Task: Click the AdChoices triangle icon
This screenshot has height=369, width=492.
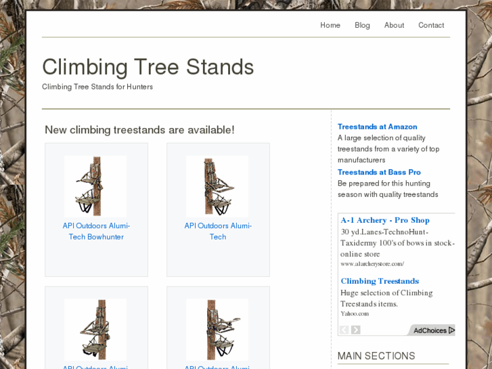Action: [x=451, y=330]
